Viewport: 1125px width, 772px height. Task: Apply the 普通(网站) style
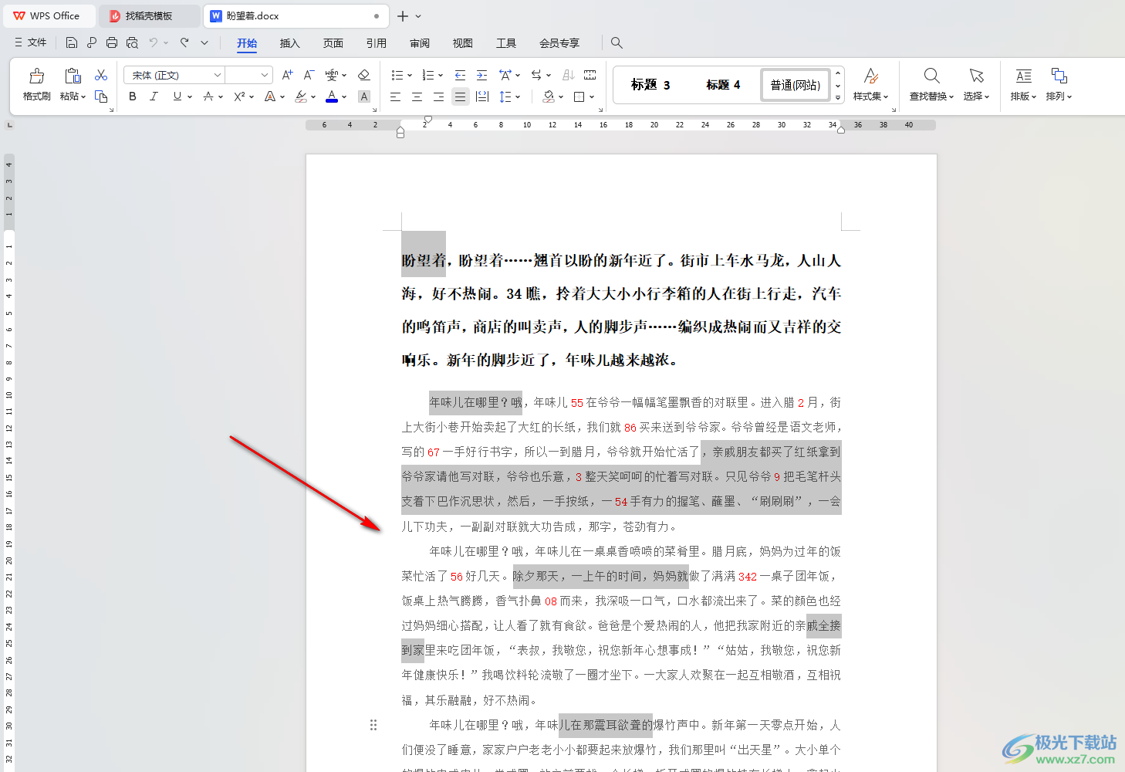(796, 85)
